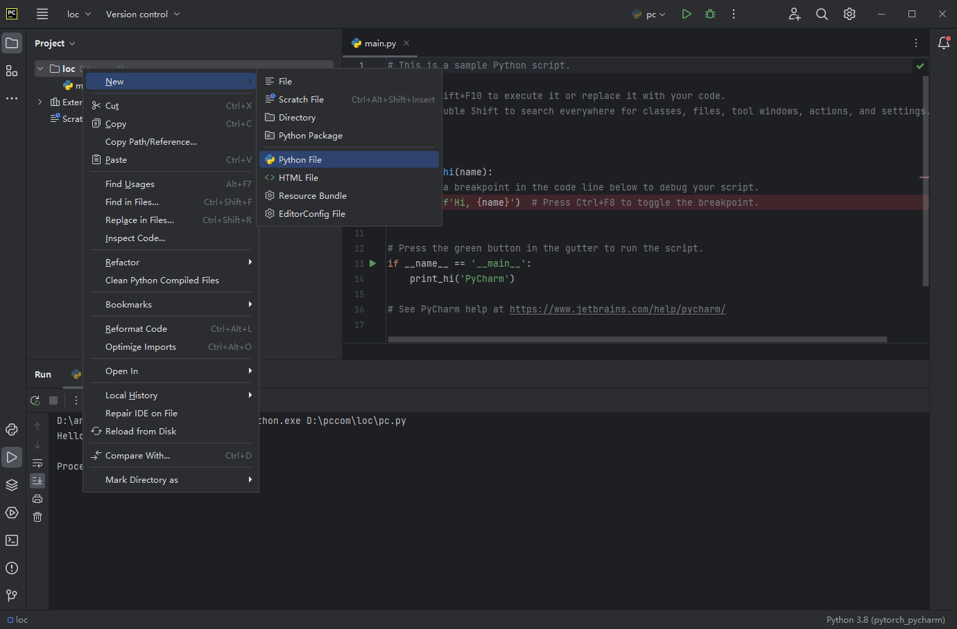Expand Mark Directory as submenu

[x=171, y=480]
